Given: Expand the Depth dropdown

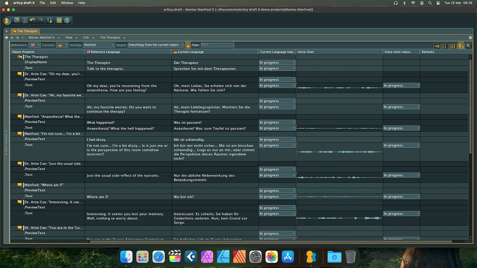Looking at the screenshot, I should (156, 45).
